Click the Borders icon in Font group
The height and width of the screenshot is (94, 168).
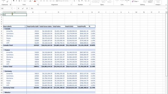click(x=24, y=1)
